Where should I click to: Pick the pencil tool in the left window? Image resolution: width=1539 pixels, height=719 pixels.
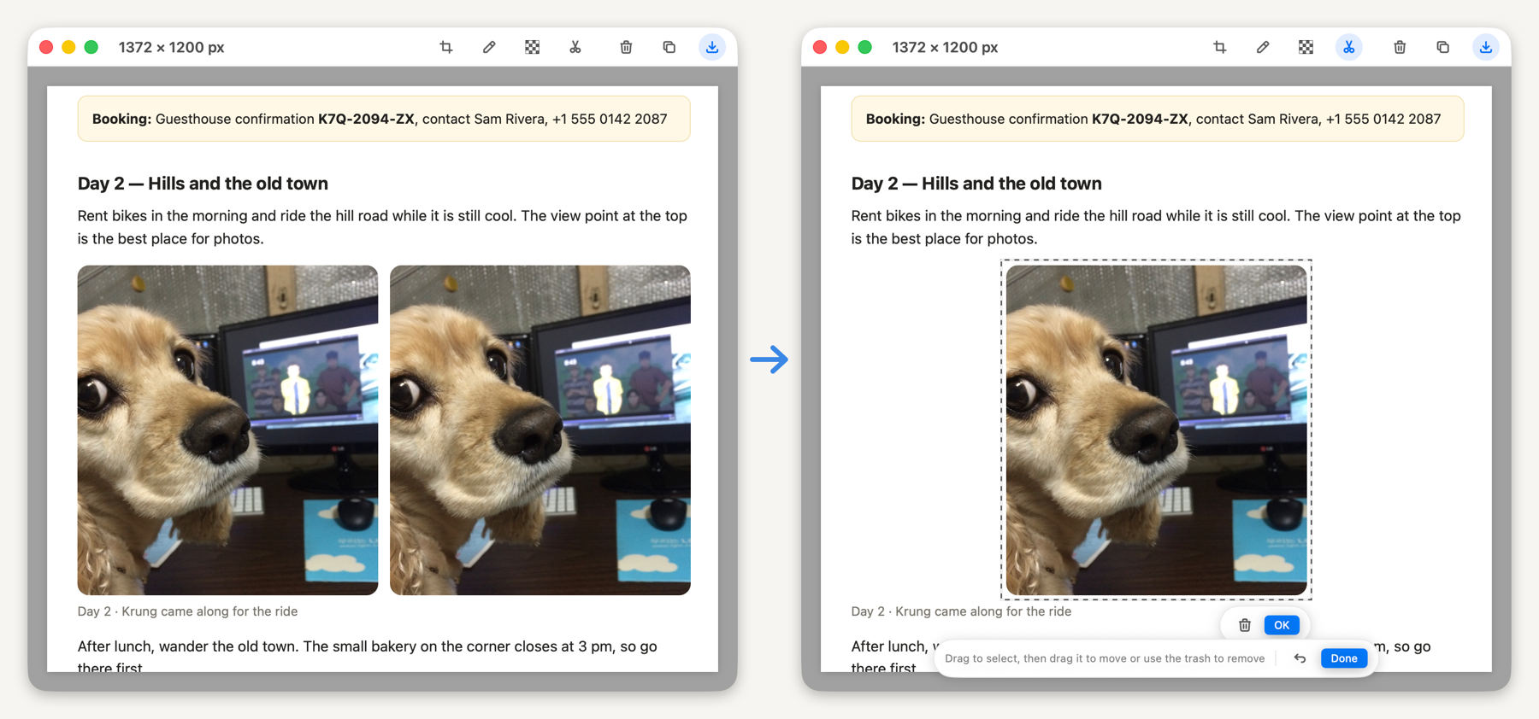489,47
